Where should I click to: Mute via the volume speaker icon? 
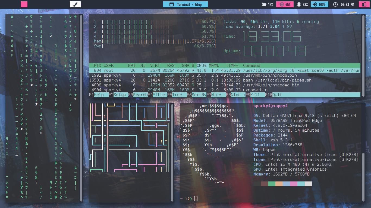click(x=314, y=5)
